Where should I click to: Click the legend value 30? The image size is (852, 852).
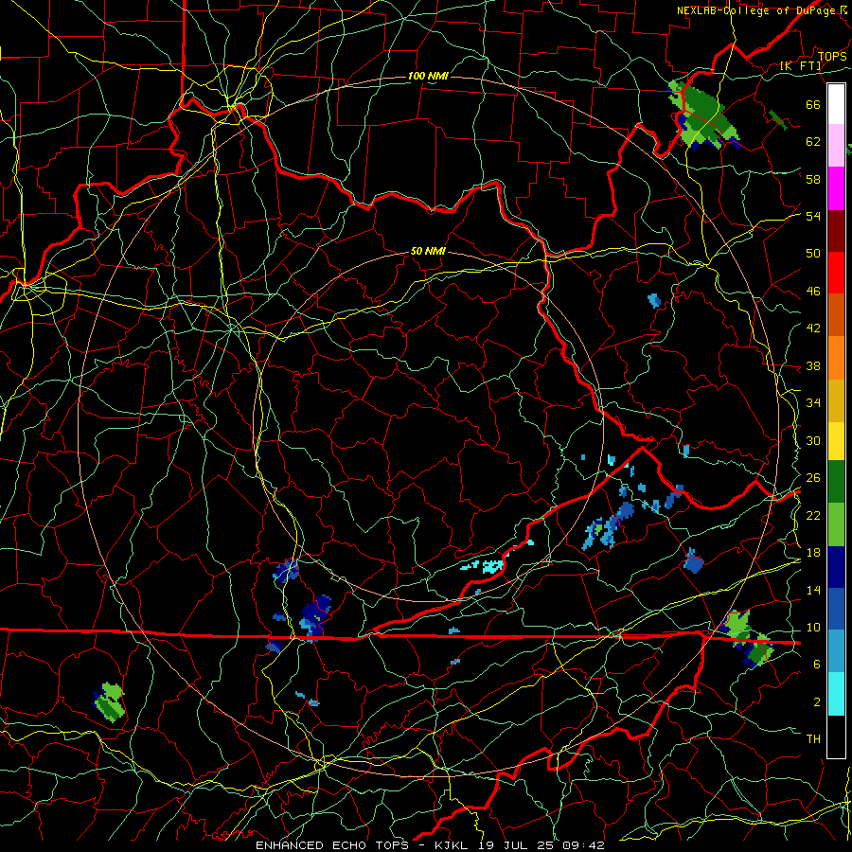tap(813, 440)
